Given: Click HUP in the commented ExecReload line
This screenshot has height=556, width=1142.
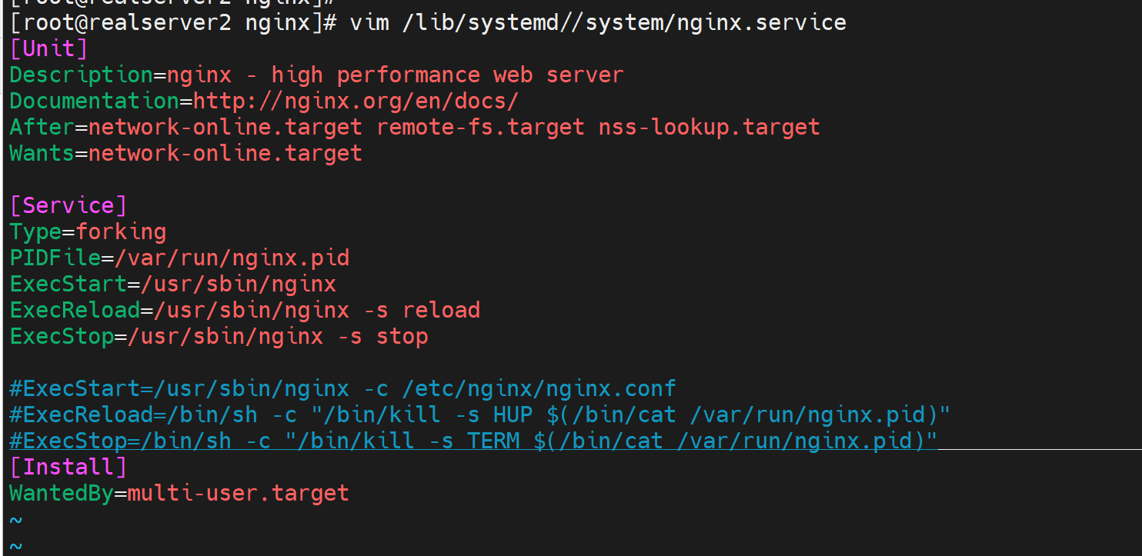Looking at the screenshot, I should (513, 415).
